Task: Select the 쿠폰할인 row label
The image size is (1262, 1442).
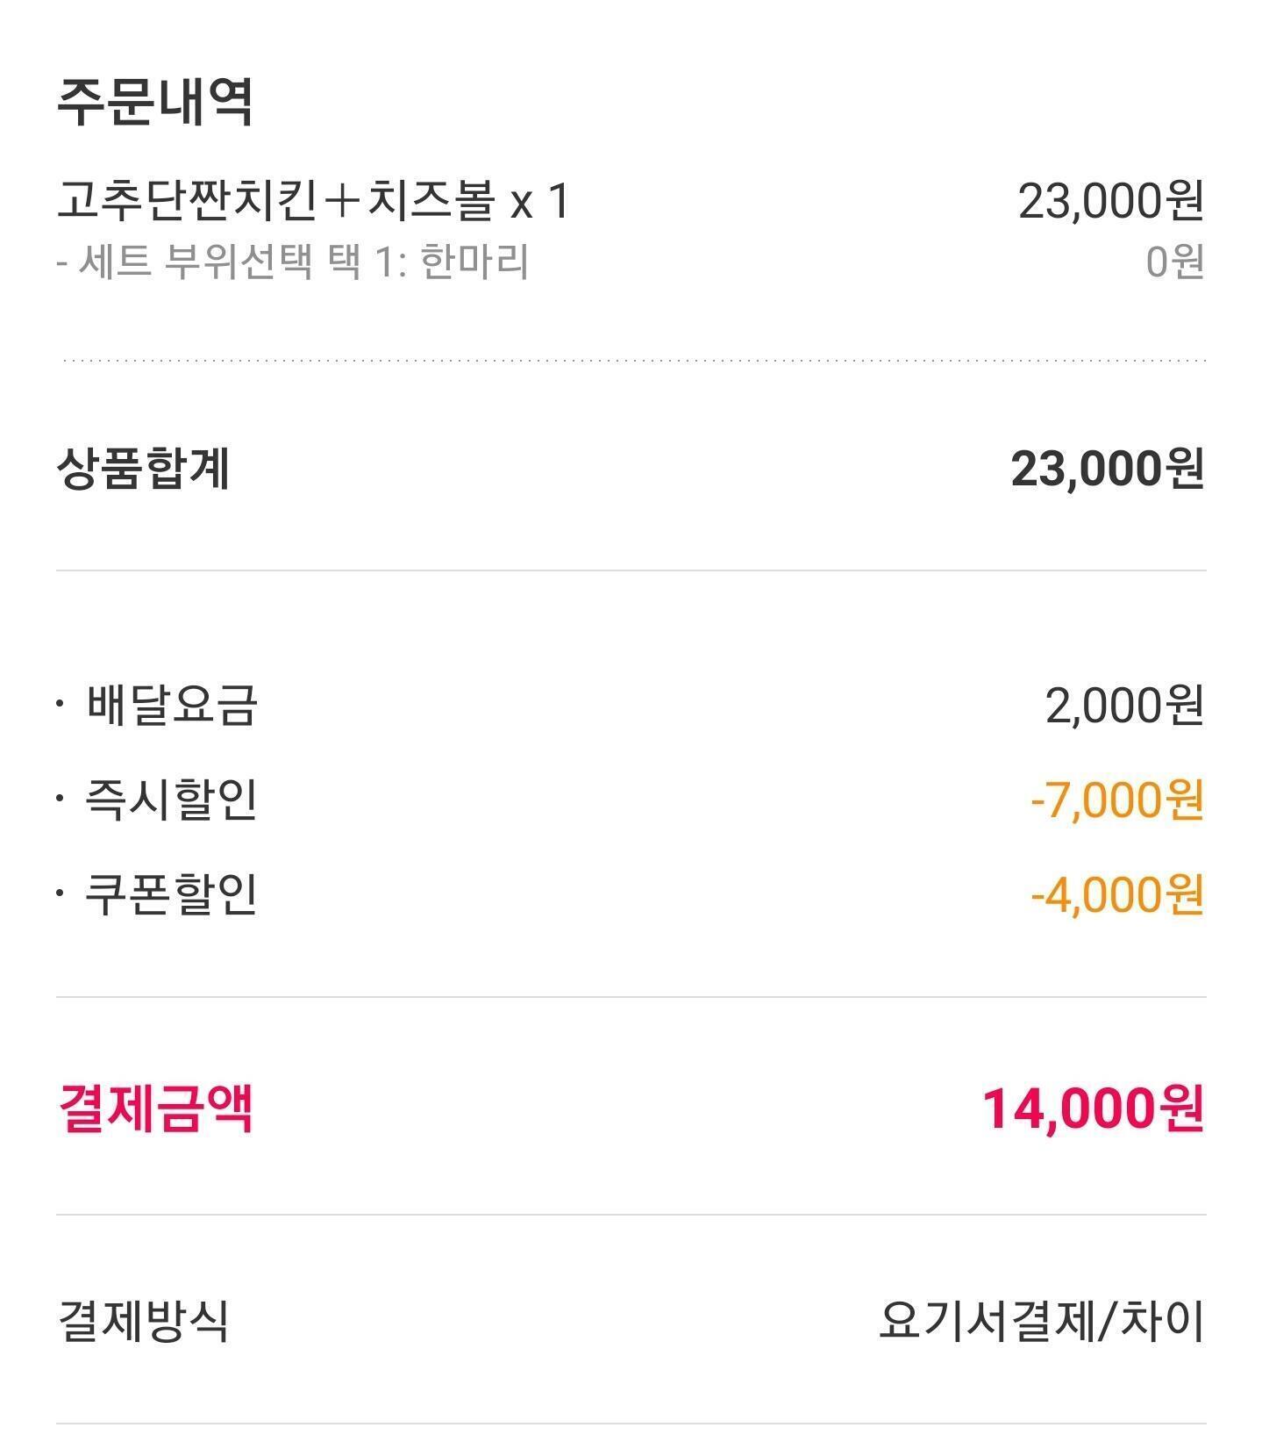Action: [171, 894]
